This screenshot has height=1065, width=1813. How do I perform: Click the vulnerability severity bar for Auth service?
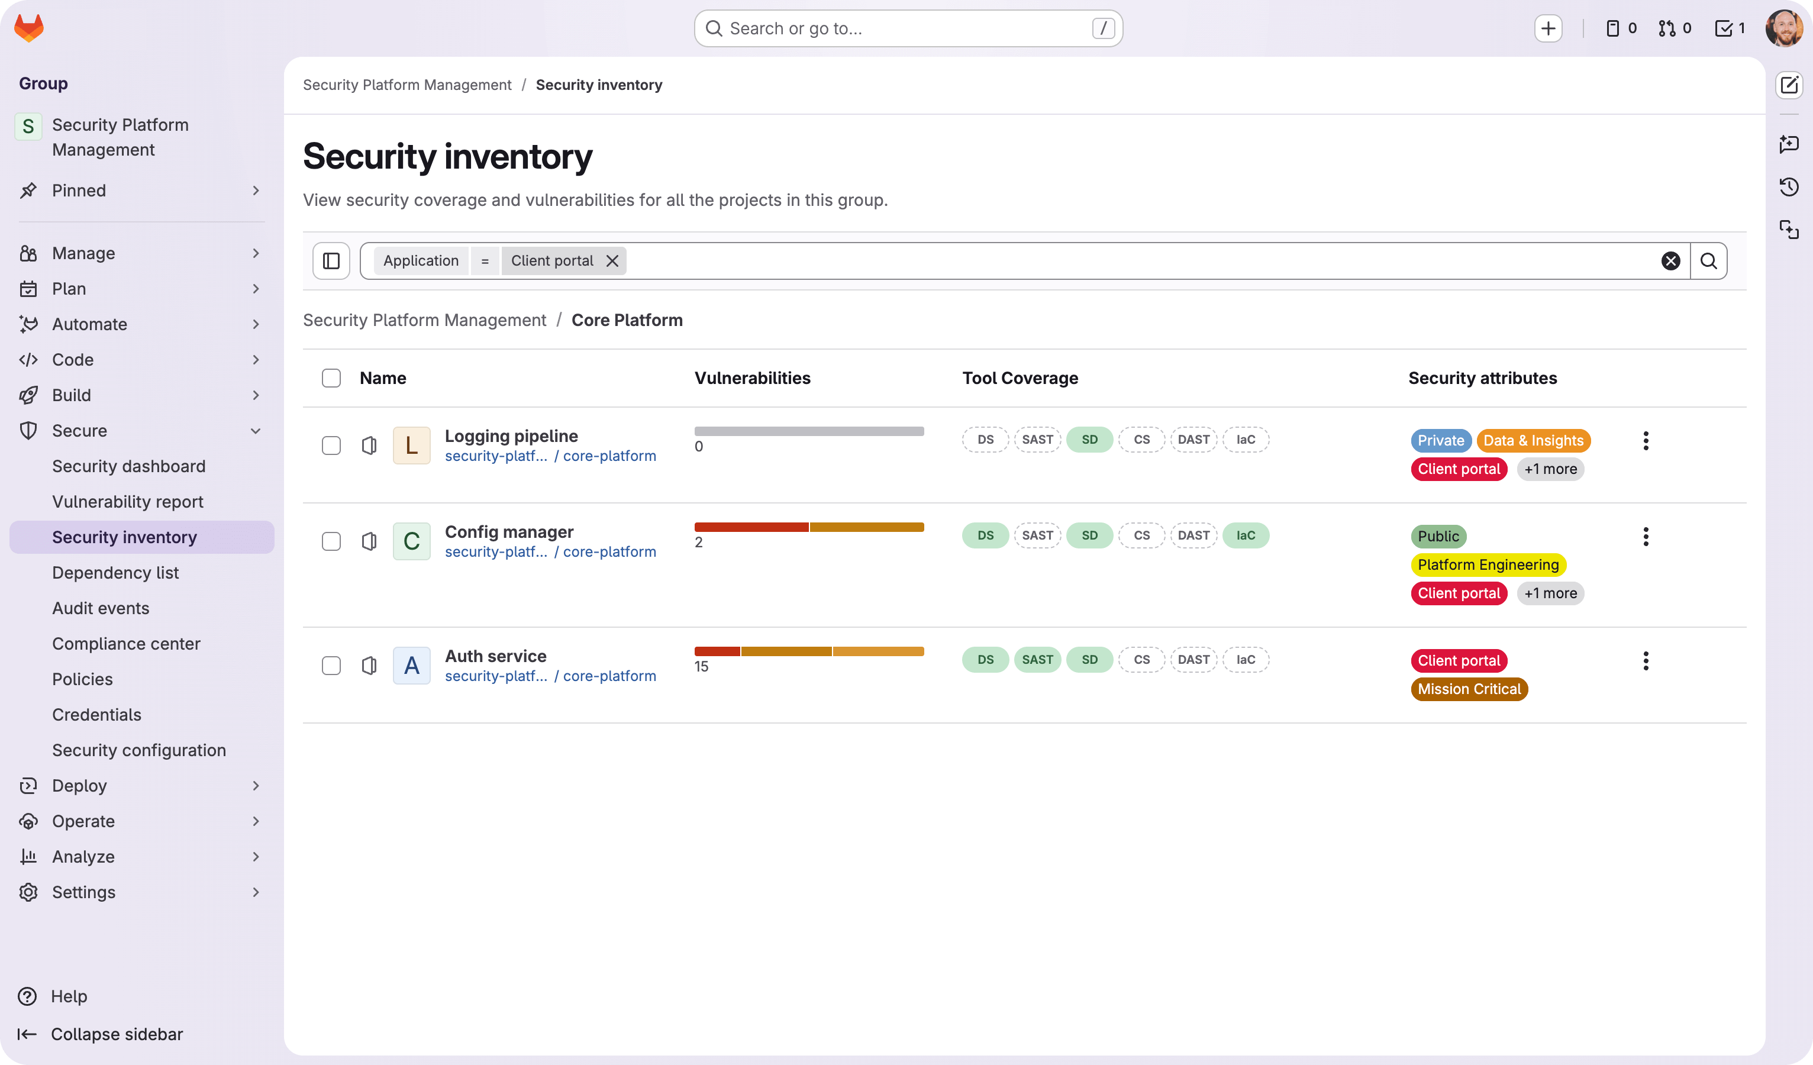point(809,651)
